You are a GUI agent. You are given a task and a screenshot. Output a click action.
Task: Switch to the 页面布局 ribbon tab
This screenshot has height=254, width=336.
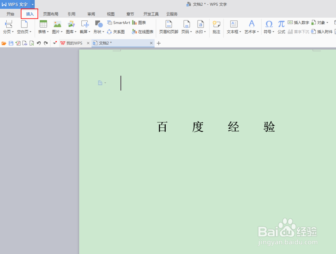(x=51, y=14)
